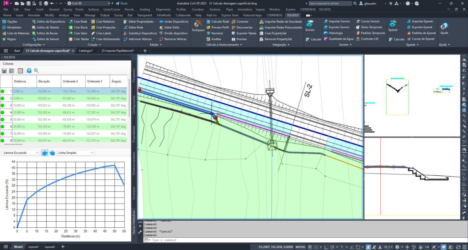The height and width of the screenshot is (250, 468).
Task: Click the zoom magnifier in SOLIDOS panel
Action: pyautogui.click(x=36, y=71)
